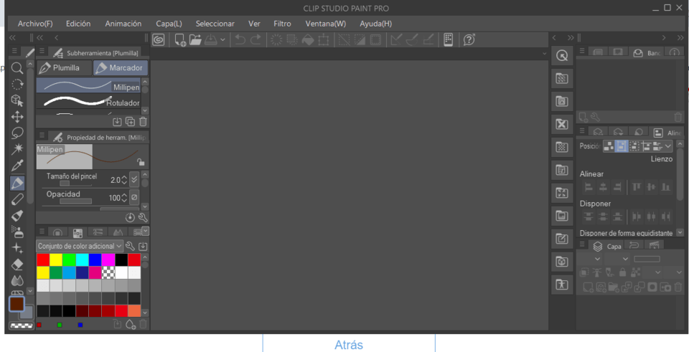
Task: Open the Filtro menu
Action: [282, 24]
